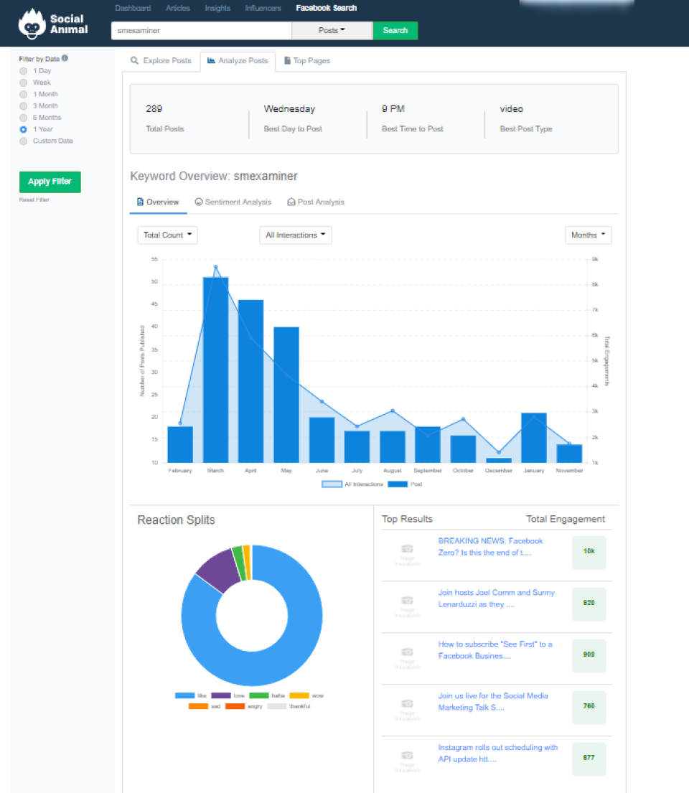This screenshot has width=689, height=793.
Task: Click the page icon on Top Pages tab
Action: [287, 60]
